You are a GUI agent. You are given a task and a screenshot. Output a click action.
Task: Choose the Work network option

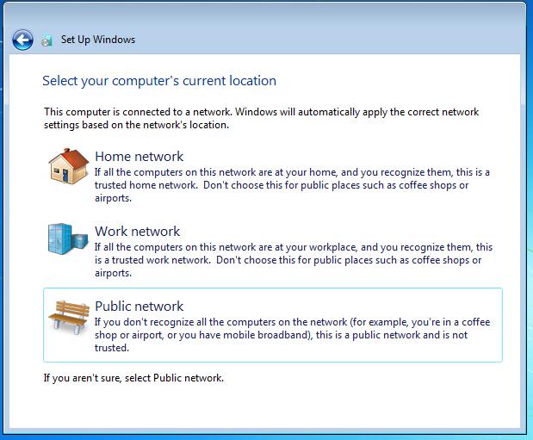(x=273, y=251)
